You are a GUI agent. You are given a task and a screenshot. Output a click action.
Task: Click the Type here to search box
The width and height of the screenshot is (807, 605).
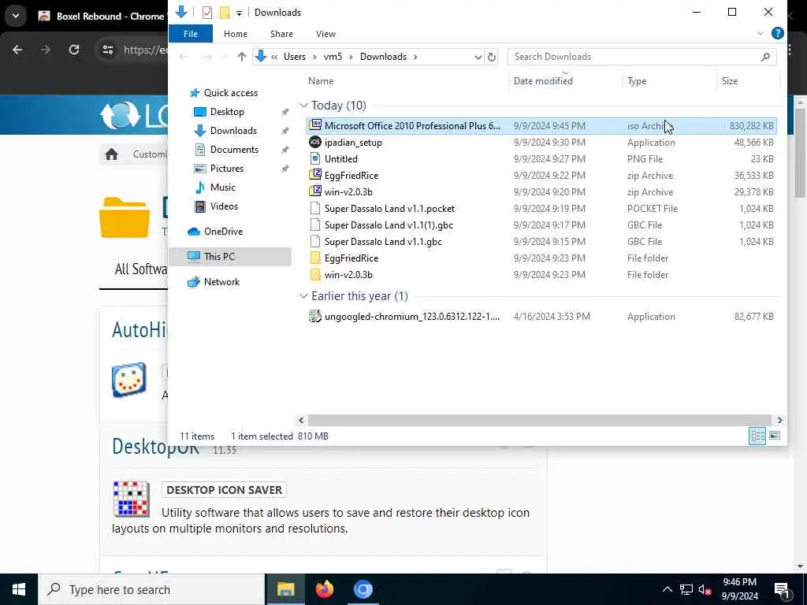coord(151,589)
